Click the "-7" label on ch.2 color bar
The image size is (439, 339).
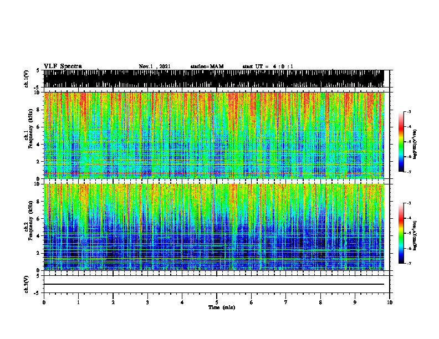[409, 263]
